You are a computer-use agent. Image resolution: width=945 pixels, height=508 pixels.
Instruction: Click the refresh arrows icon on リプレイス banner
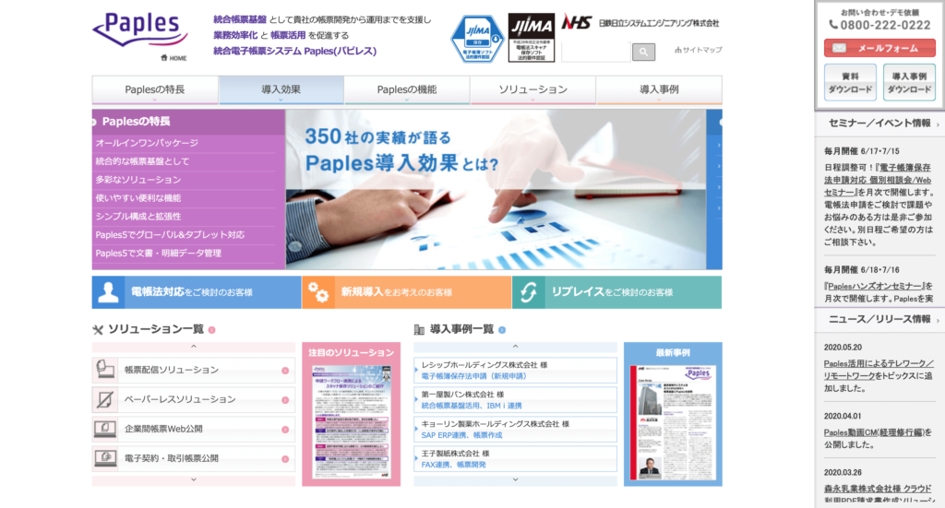529,292
